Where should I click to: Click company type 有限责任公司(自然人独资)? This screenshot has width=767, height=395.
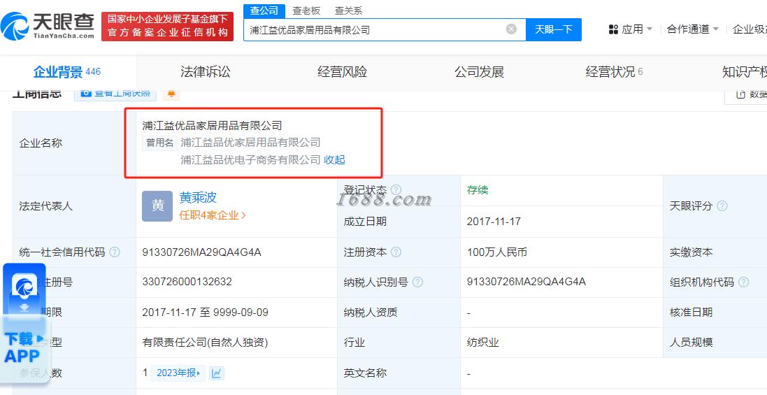click(x=205, y=342)
